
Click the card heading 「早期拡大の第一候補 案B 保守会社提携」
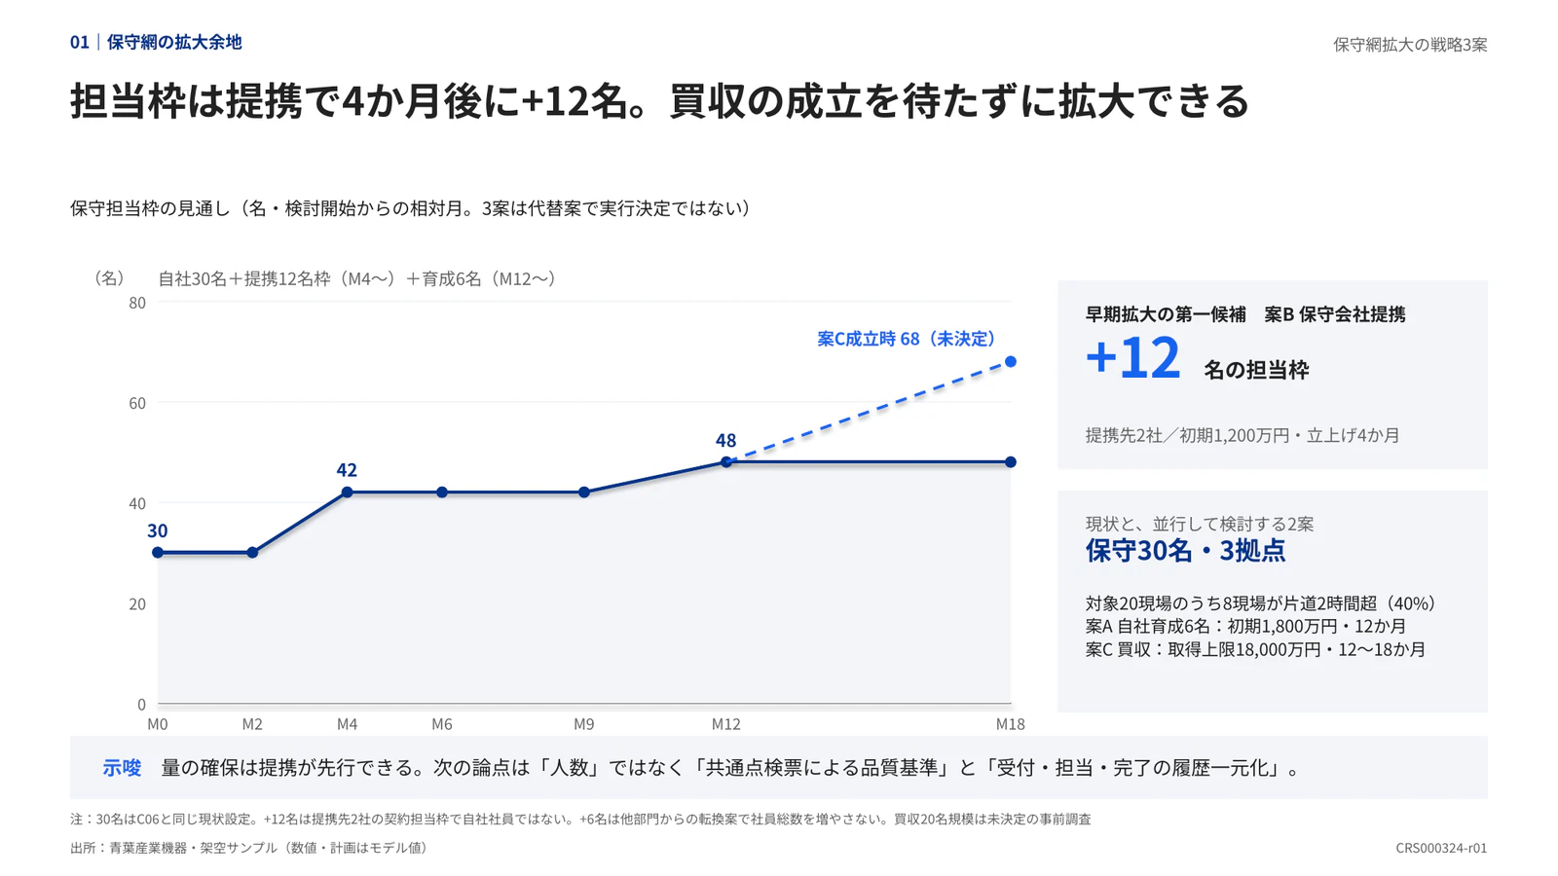1245,314
